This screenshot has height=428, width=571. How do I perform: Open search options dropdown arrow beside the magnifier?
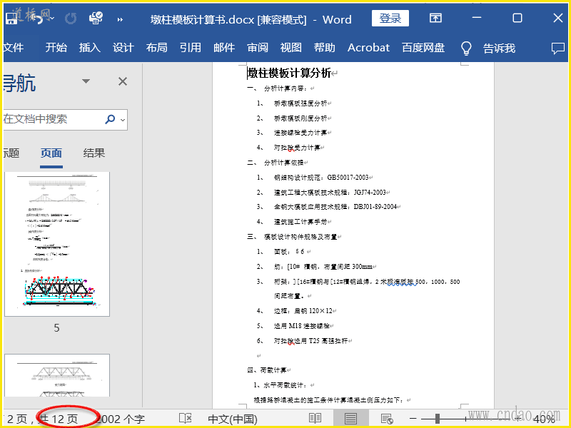(123, 119)
